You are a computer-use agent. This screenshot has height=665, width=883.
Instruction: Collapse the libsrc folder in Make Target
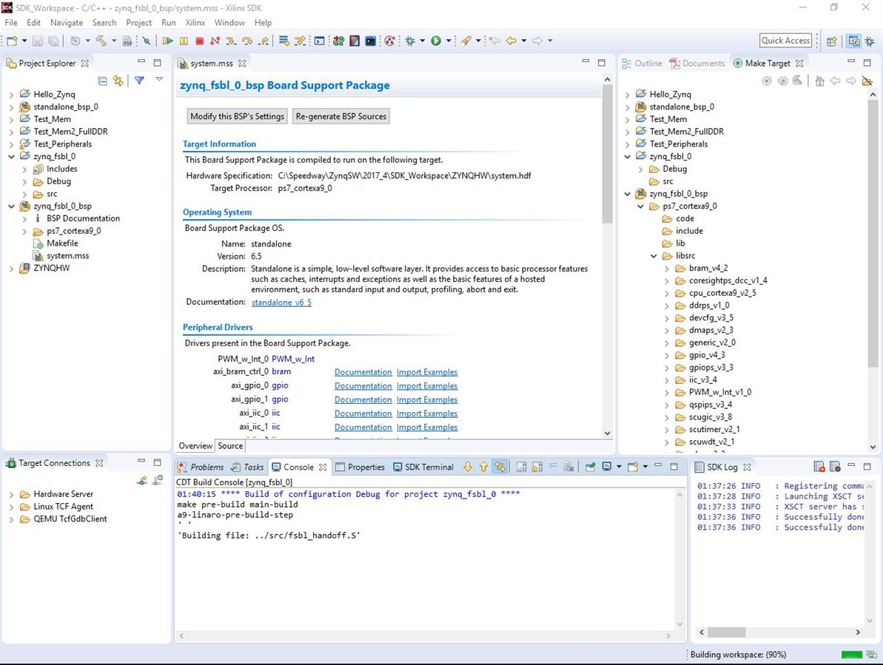click(x=654, y=256)
